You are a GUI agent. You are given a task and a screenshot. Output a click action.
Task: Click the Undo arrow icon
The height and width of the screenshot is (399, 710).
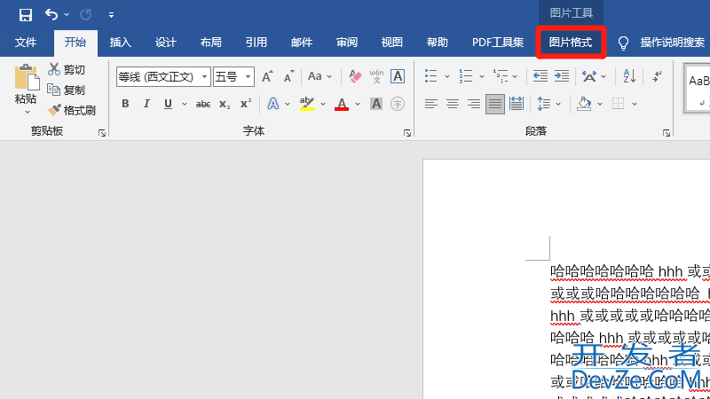coord(51,14)
